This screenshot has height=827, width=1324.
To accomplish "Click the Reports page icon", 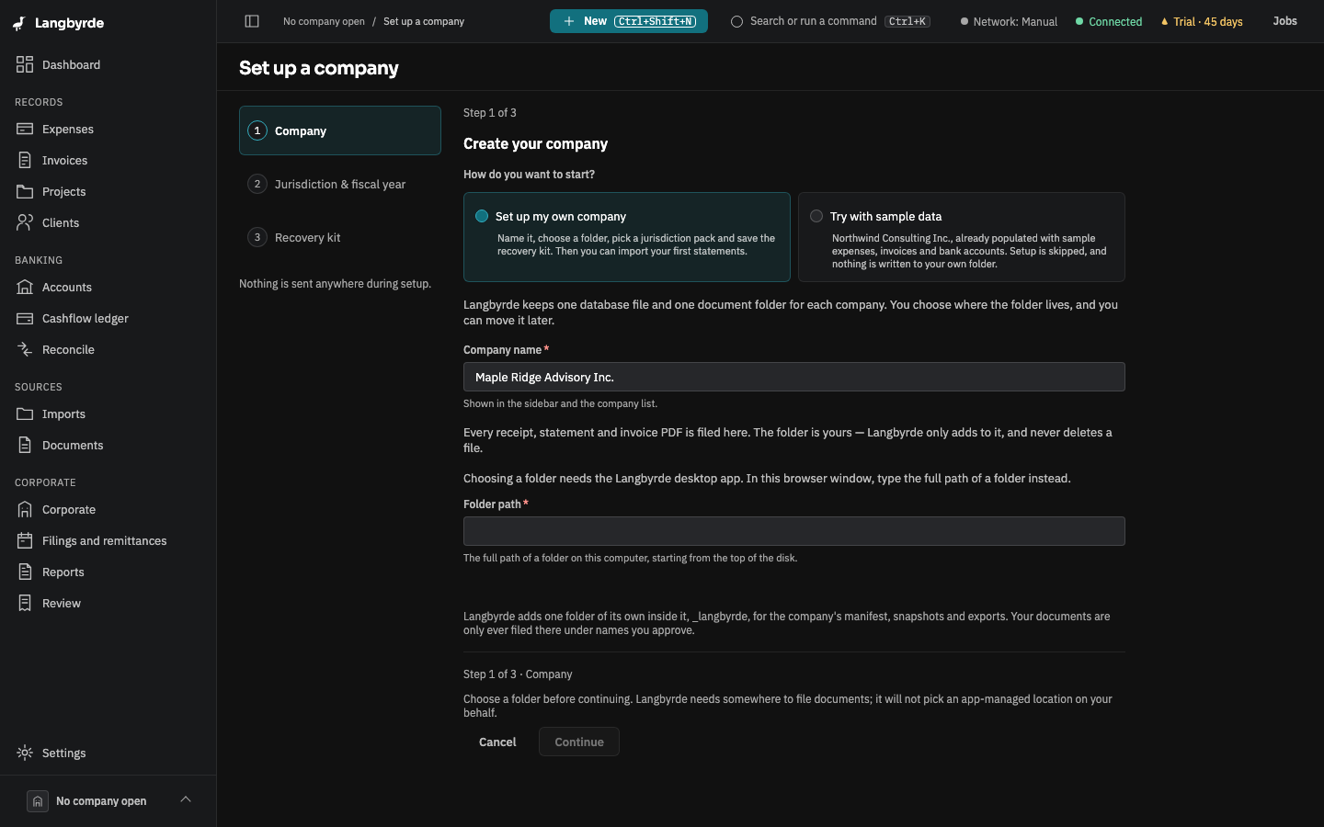I will coord(25,572).
